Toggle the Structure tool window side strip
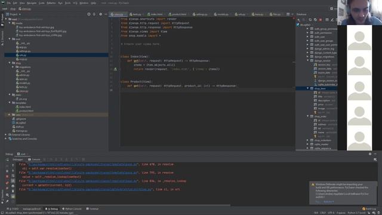The image size is (382, 215). click(x=2, y=38)
